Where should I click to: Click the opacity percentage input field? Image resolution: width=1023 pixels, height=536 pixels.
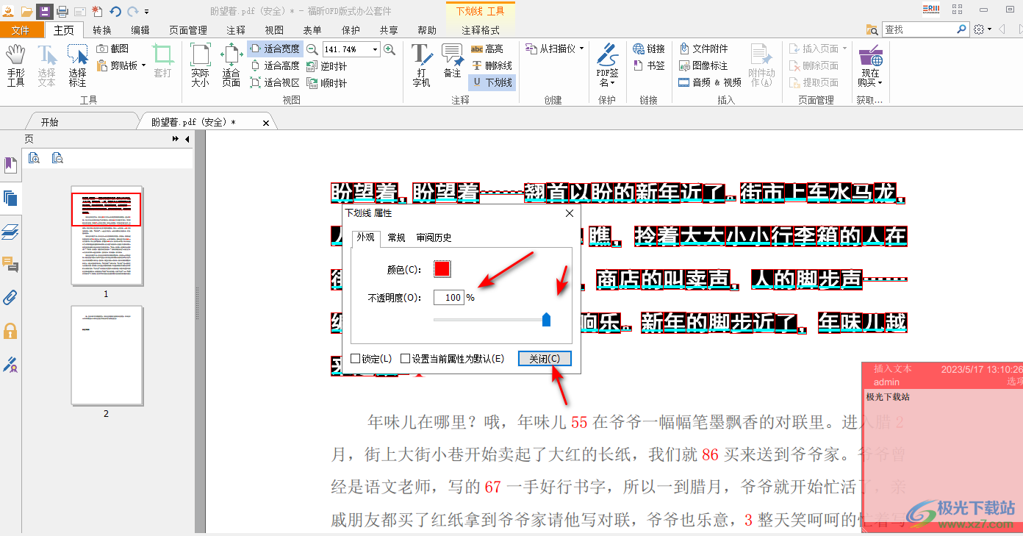[x=448, y=298]
